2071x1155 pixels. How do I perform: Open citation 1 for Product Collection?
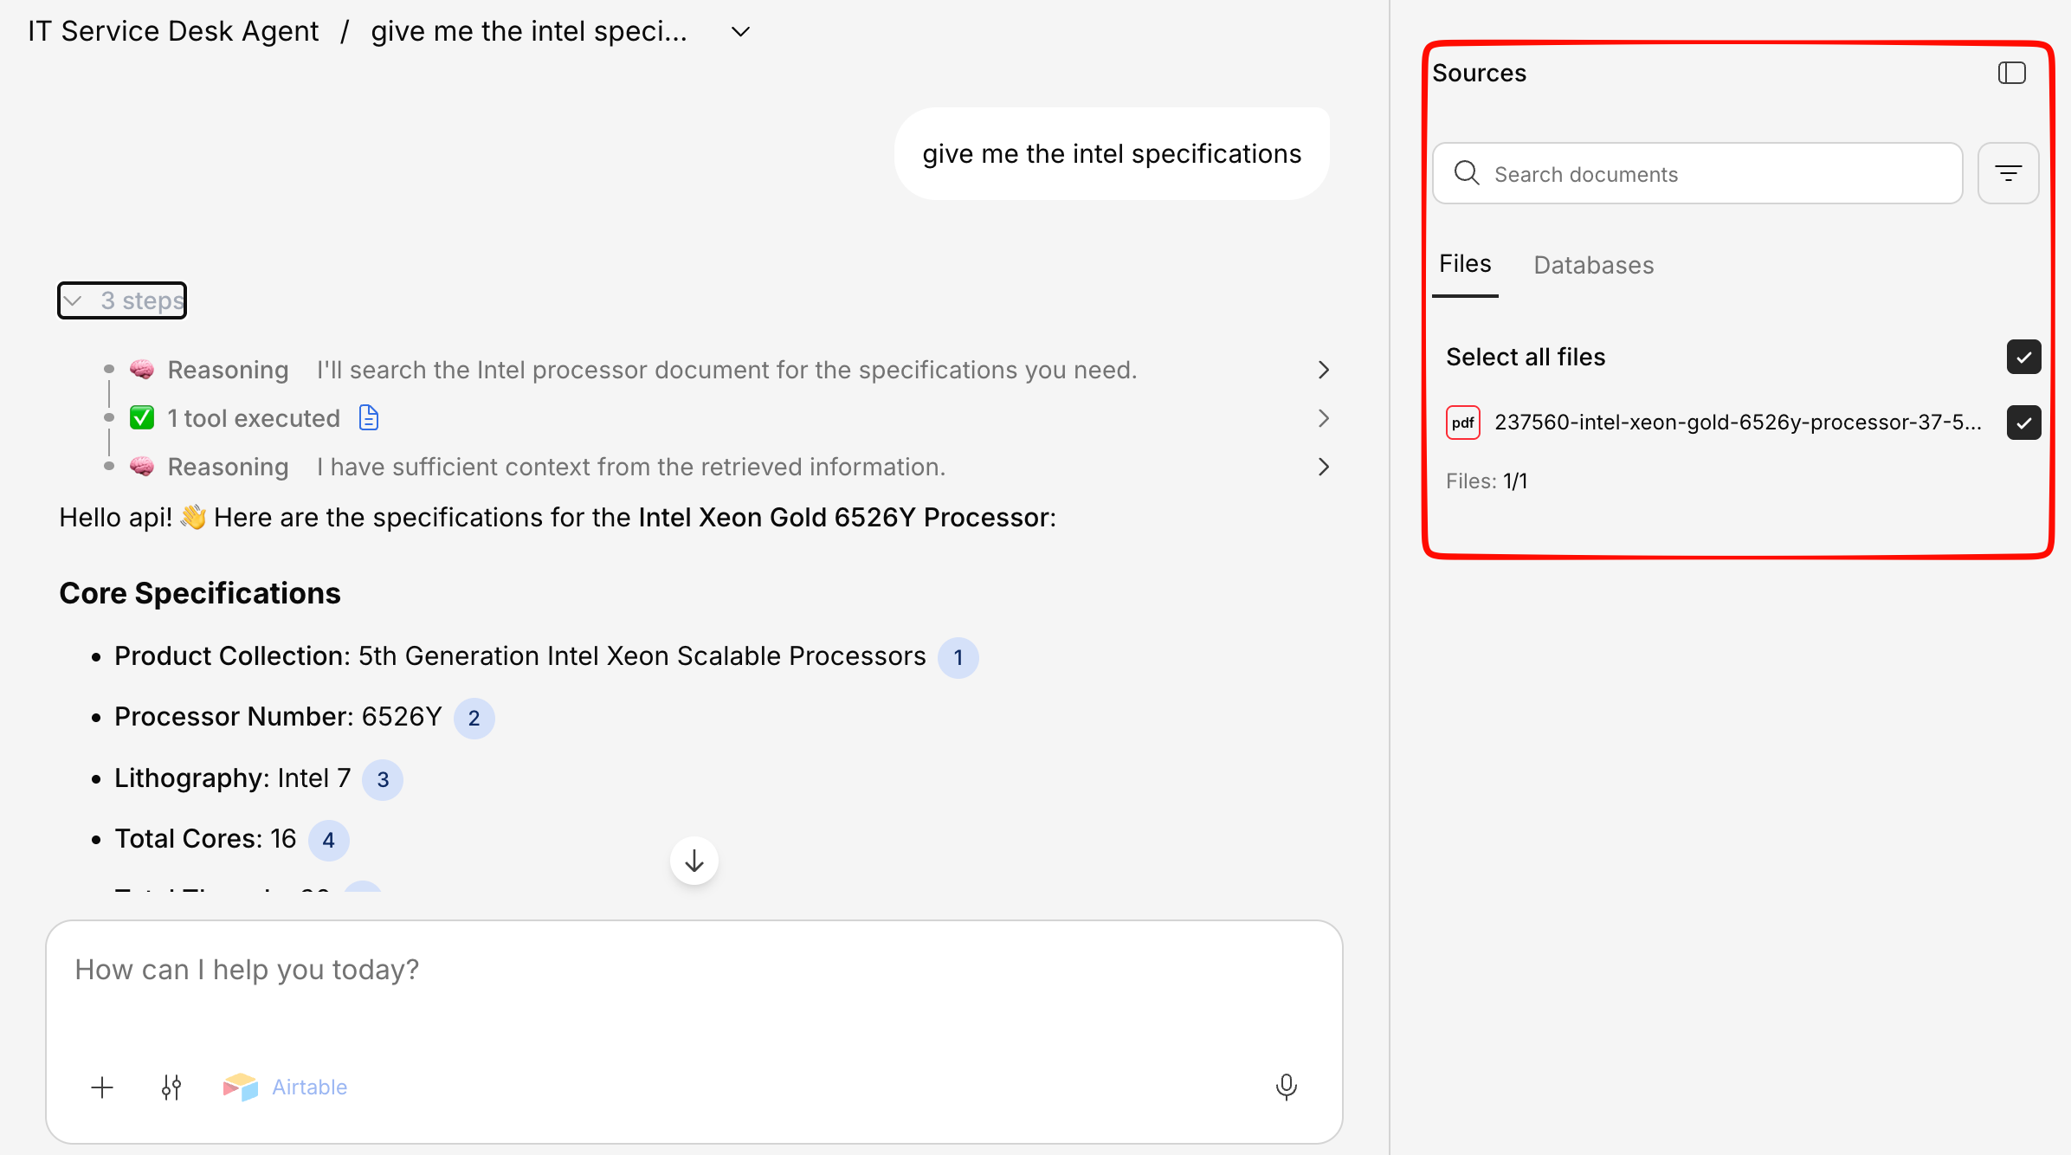(x=958, y=658)
